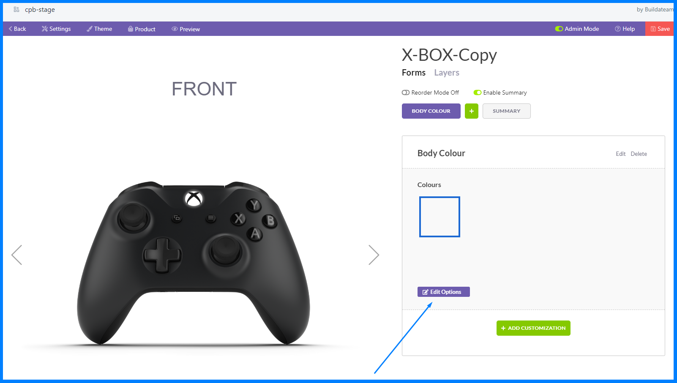Open Settings with the wrench icon

(56, 29)
